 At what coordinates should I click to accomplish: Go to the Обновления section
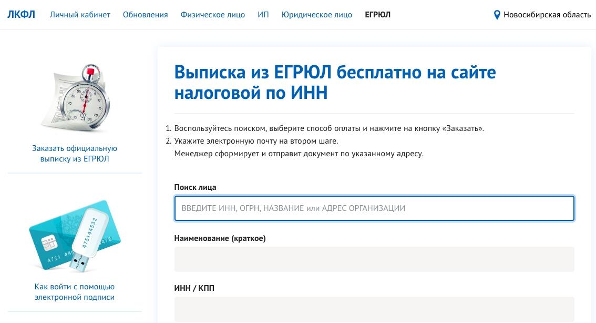pyautogui.click(x=145, y=15)
